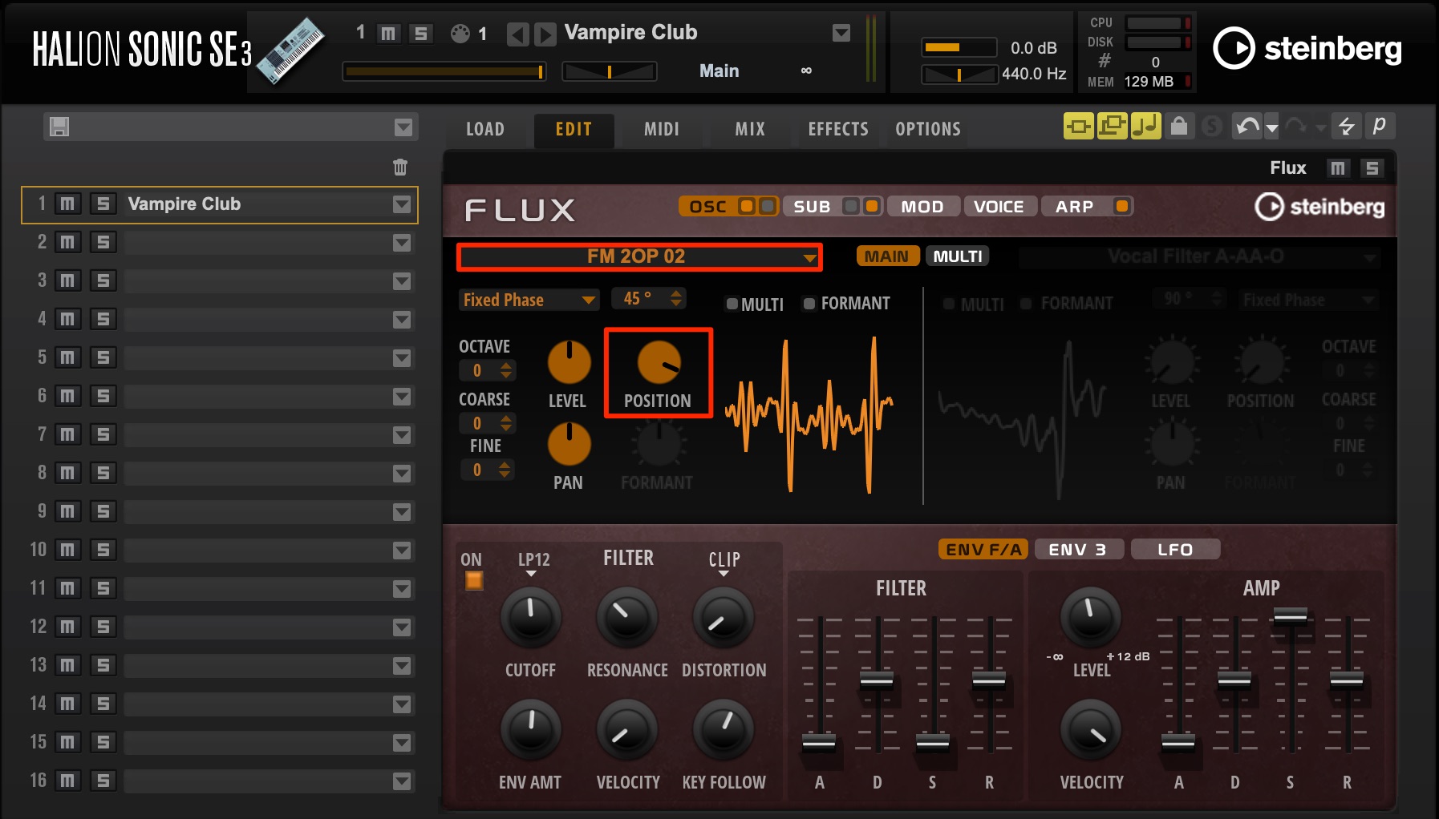Enable FORMANT for oscillator 1

click(x=809, y=304)
